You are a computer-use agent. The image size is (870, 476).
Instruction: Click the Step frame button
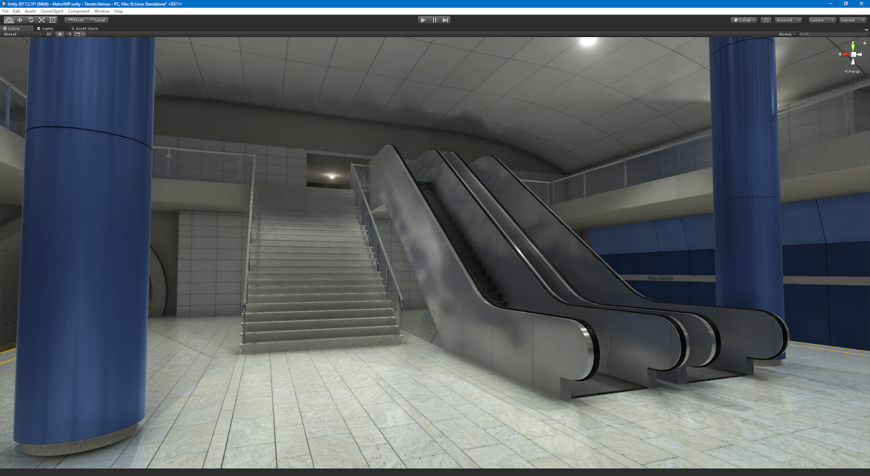tap(445, 20)
